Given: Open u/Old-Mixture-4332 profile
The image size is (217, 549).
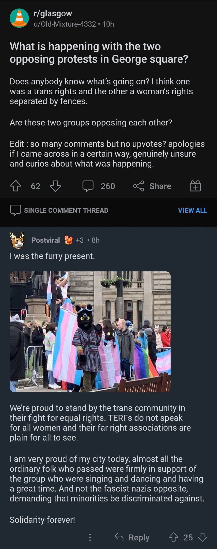Looking at the screenshot, I should (65, 24).
